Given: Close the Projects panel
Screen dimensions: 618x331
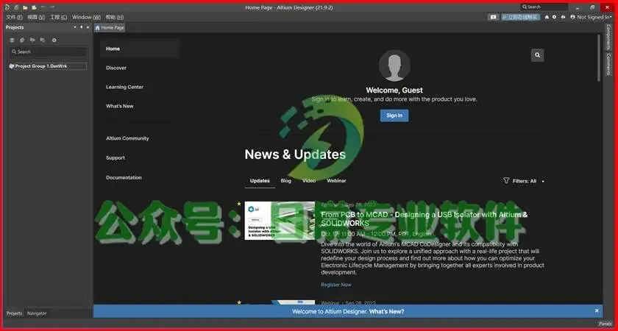Looking at the screenshot, I should (x=88, y=27).
